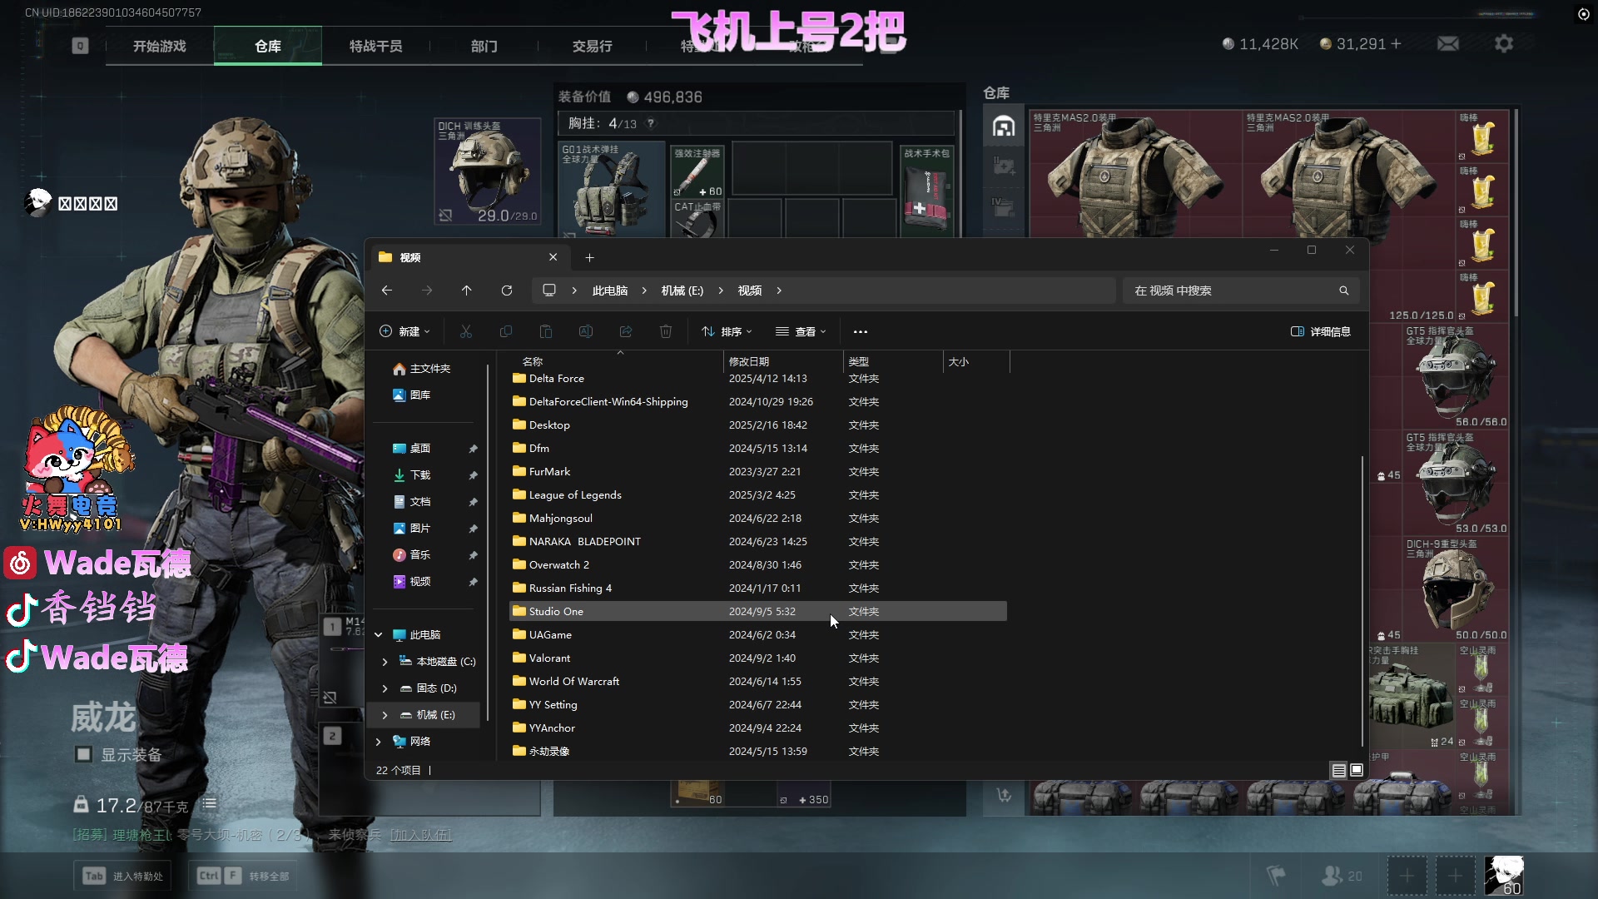Click 此电脑 in the address breadcrumb

click(609, 291)
